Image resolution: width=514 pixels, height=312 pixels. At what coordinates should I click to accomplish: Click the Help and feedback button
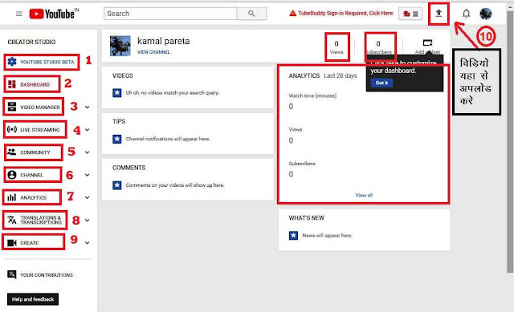tap(33, 299)
